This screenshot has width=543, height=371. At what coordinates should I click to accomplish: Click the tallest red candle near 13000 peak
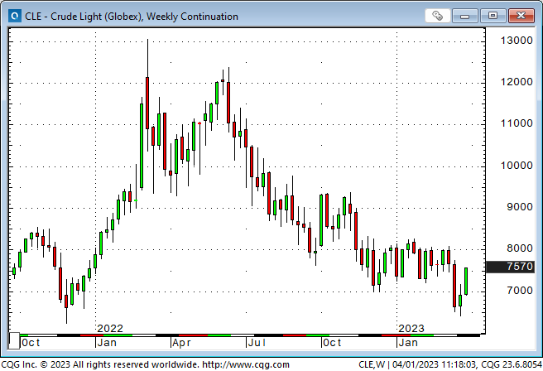[147, 103]
